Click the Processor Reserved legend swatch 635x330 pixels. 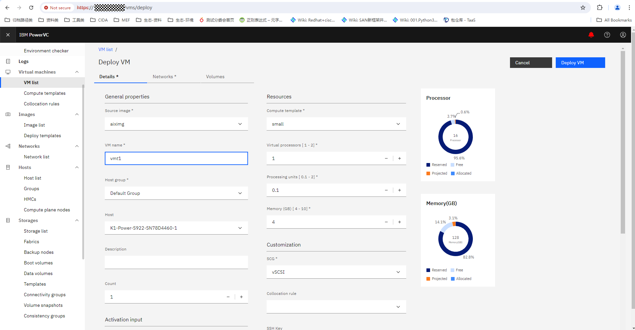[x=428, y=165]
